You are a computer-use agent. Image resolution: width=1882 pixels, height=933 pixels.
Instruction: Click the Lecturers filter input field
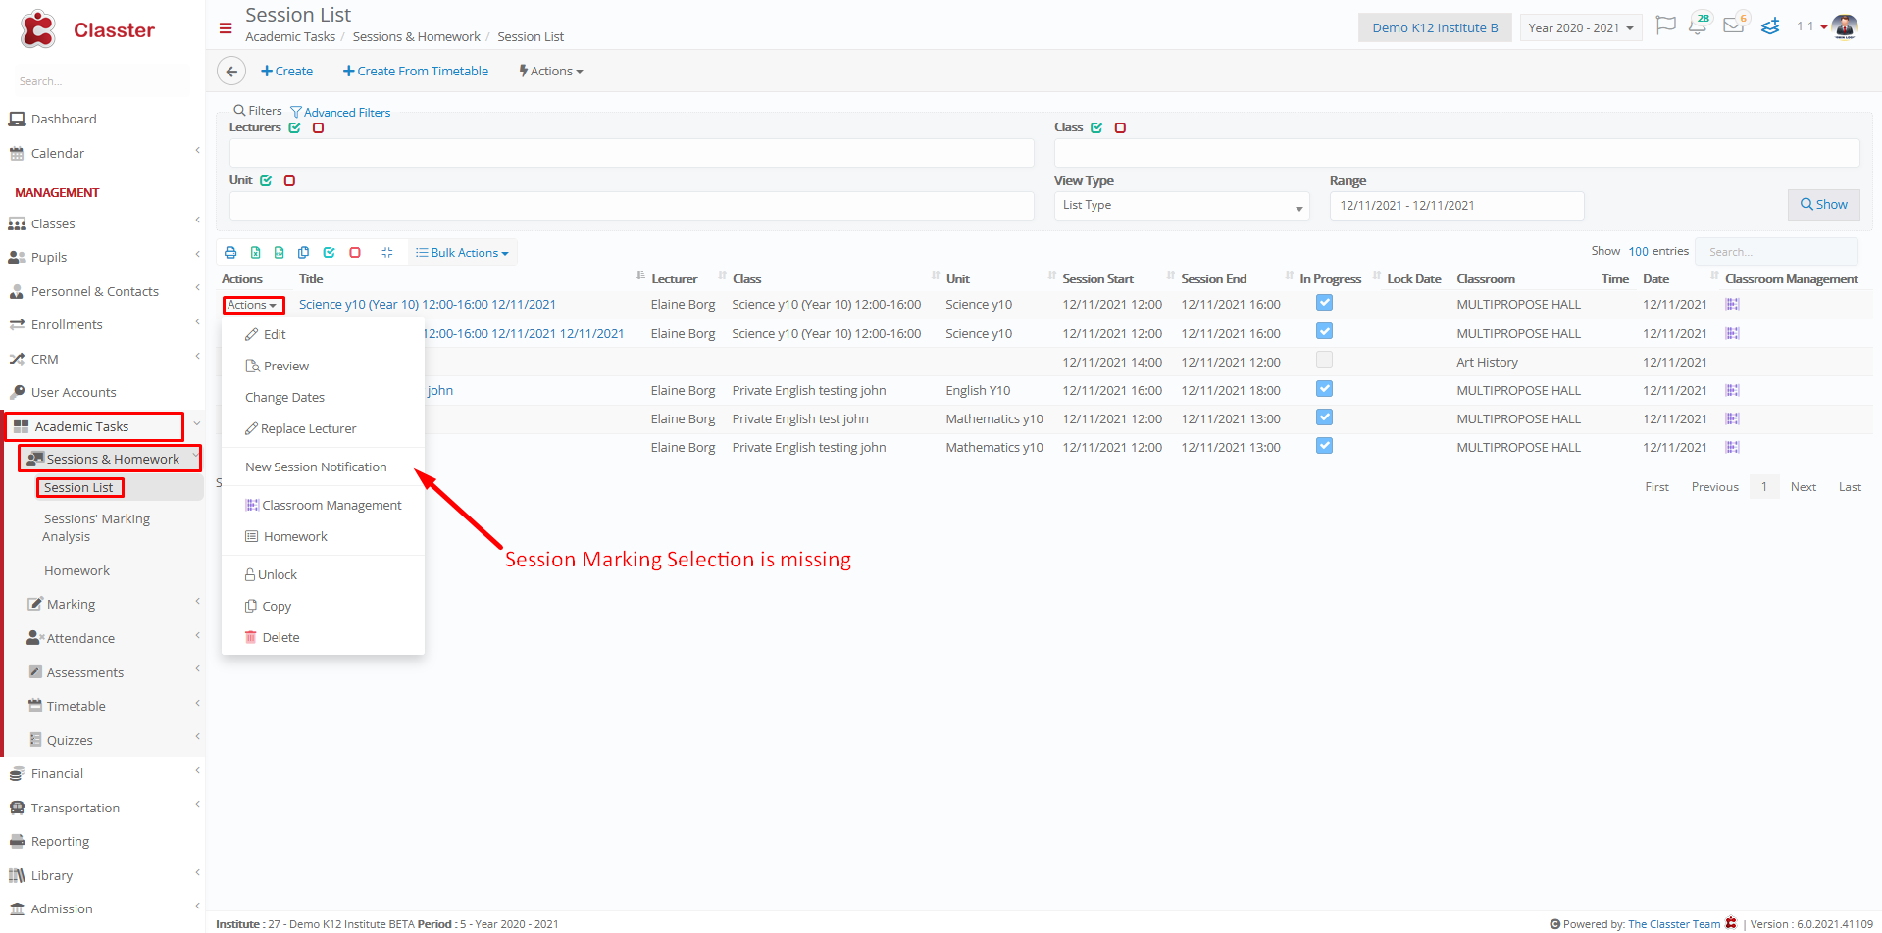[x=632, y=152]
